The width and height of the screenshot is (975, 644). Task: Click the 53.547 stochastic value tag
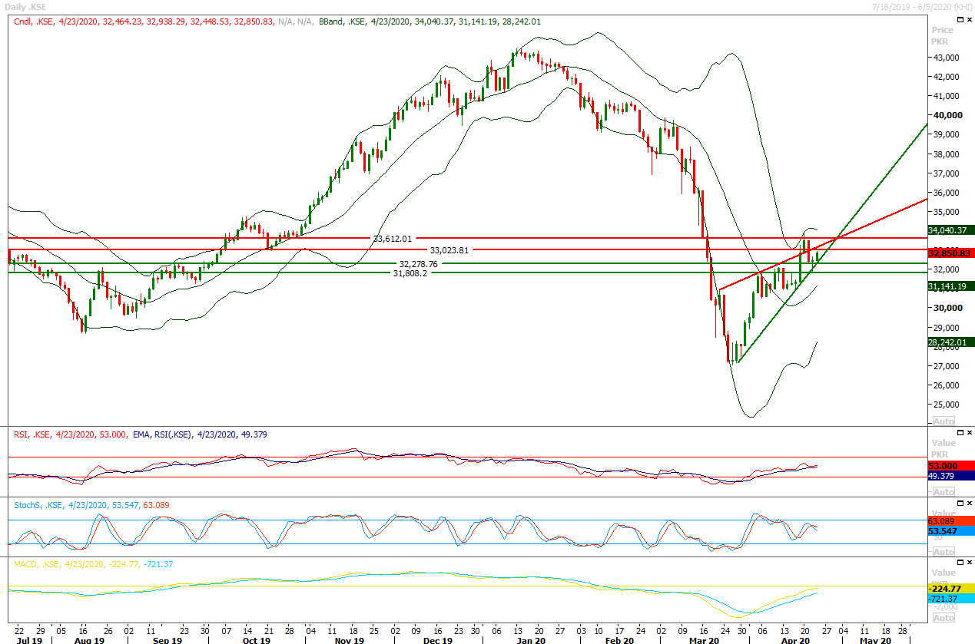click(x=951, y=531)
